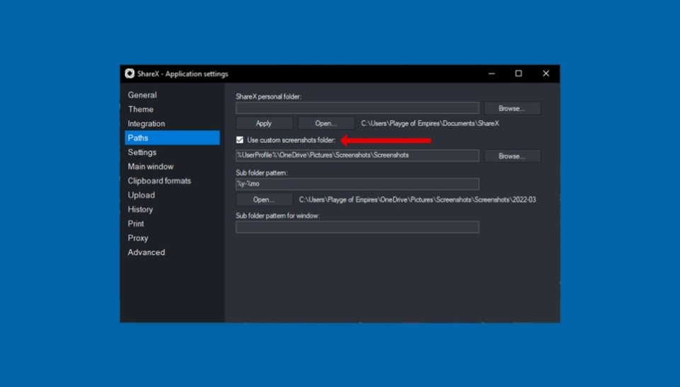The height and width of the screenshot is (387, 680).
Task: Click the Screenshots\2022-03 path text
Action: pyautogui.click(x=417, y=200)
